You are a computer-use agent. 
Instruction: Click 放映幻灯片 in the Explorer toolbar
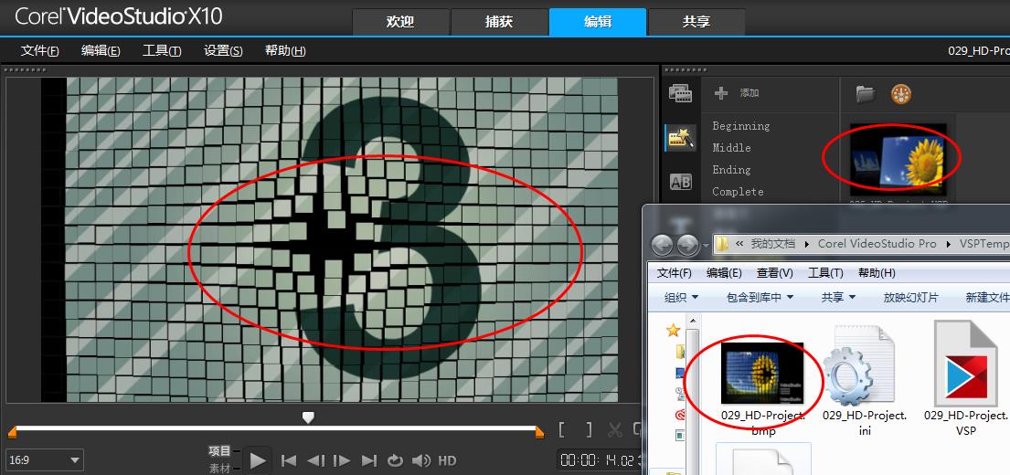[910, 298]
